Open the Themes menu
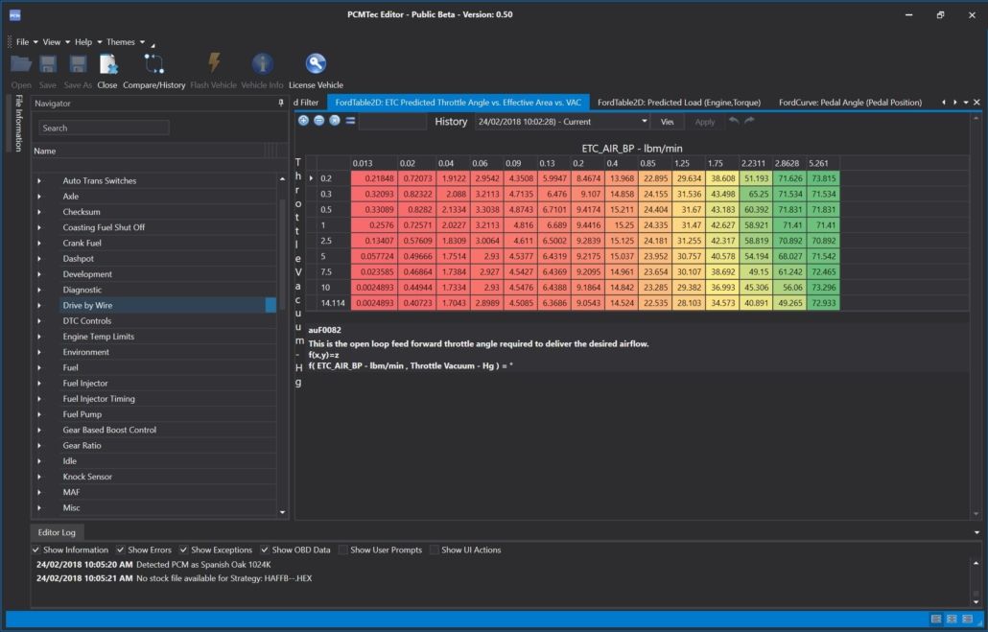 (120, 42)
